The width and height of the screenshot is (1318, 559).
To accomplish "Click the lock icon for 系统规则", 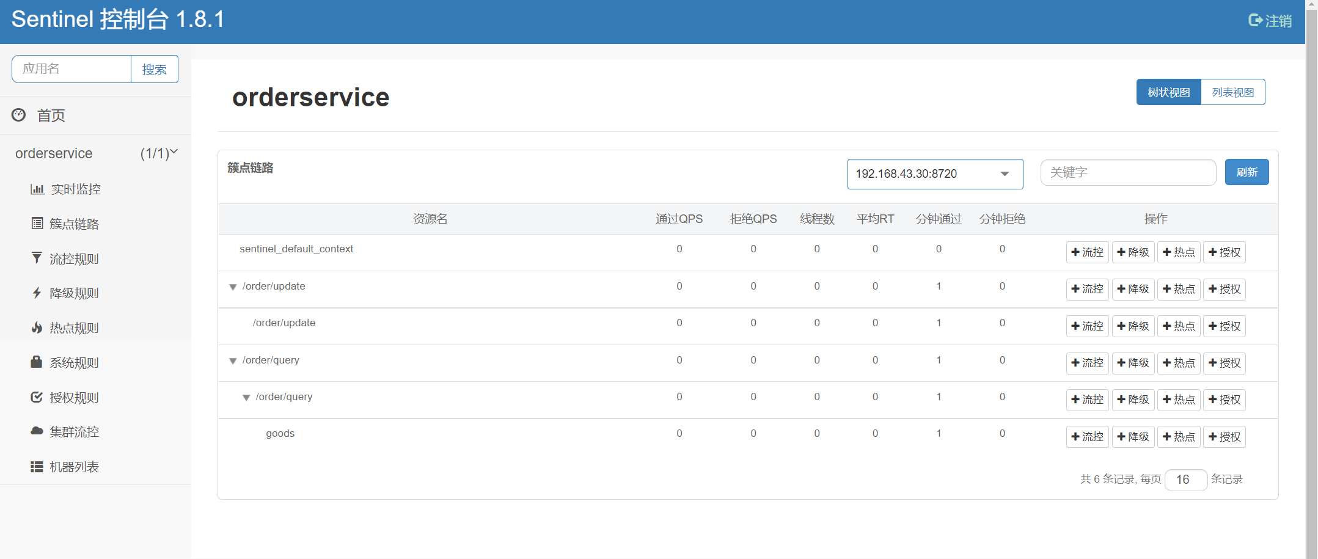I will [37, 362].
